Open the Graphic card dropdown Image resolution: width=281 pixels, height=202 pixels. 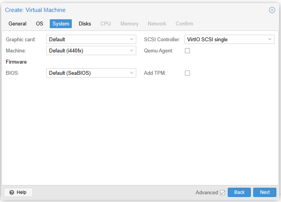(x=132, y=39)
